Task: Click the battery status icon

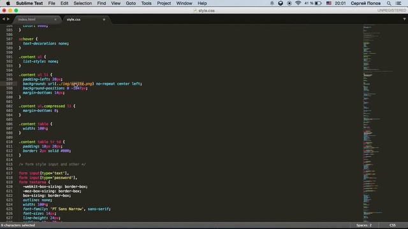Action: (x=318, y=3)
